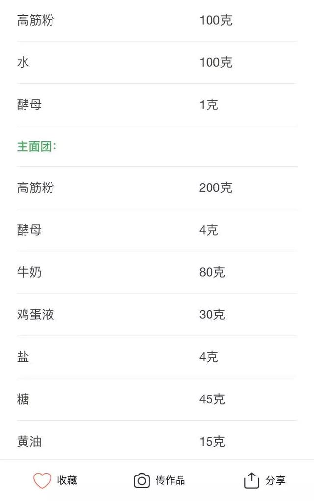
Task: Select the 牛奶 ingredient row
Action: 157,272
